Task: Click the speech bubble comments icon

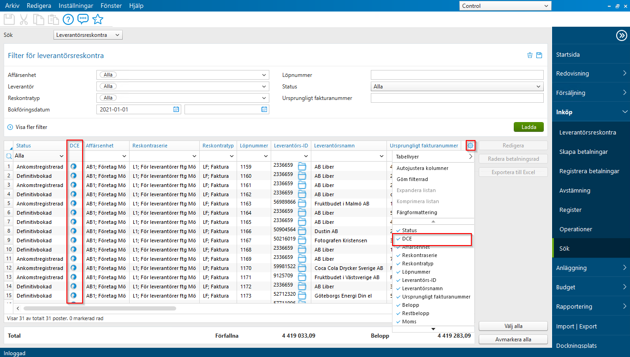Action: pos(83,19)
